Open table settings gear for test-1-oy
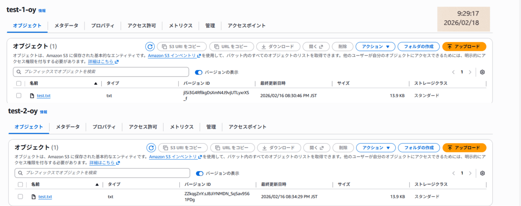The width and height of the screenshot is (521, 206). (x=482, y=72)
